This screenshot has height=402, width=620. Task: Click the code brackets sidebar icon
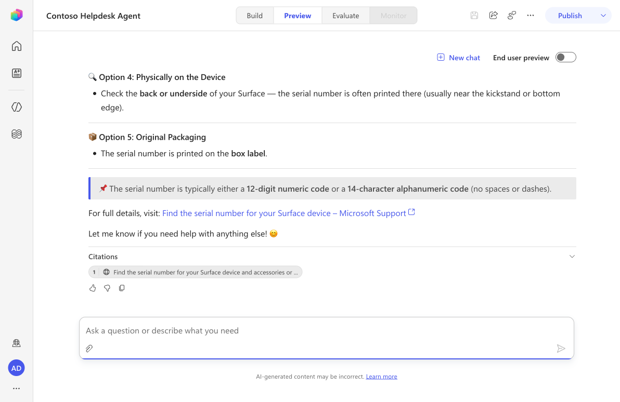click(x=16, y=107)
